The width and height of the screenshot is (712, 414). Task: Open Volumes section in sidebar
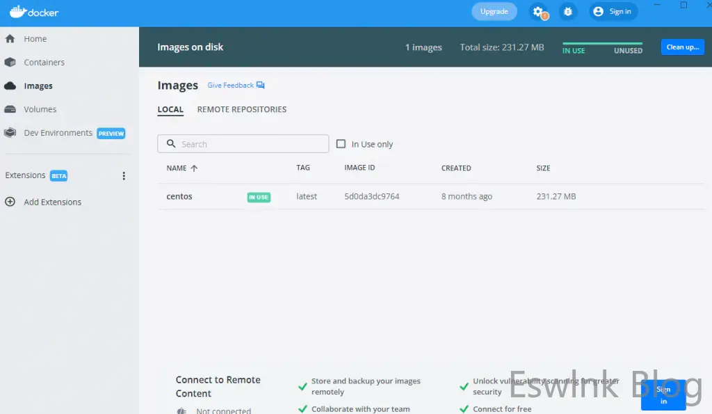point(40,109)
